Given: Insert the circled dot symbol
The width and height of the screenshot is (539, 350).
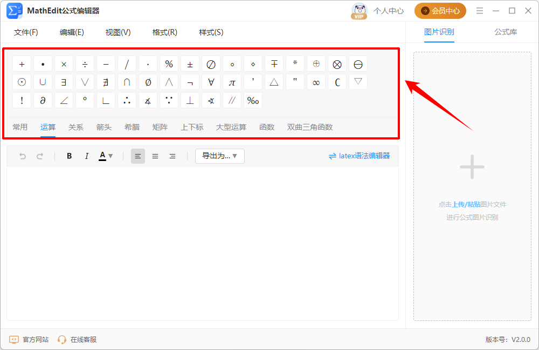Looking at the screenshot, I should pos(22,82).
